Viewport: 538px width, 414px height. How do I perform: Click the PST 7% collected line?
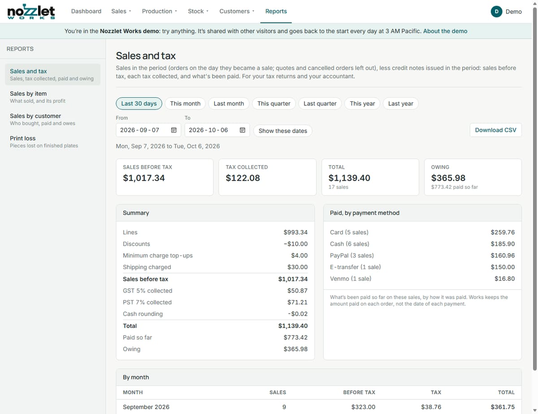215,302
